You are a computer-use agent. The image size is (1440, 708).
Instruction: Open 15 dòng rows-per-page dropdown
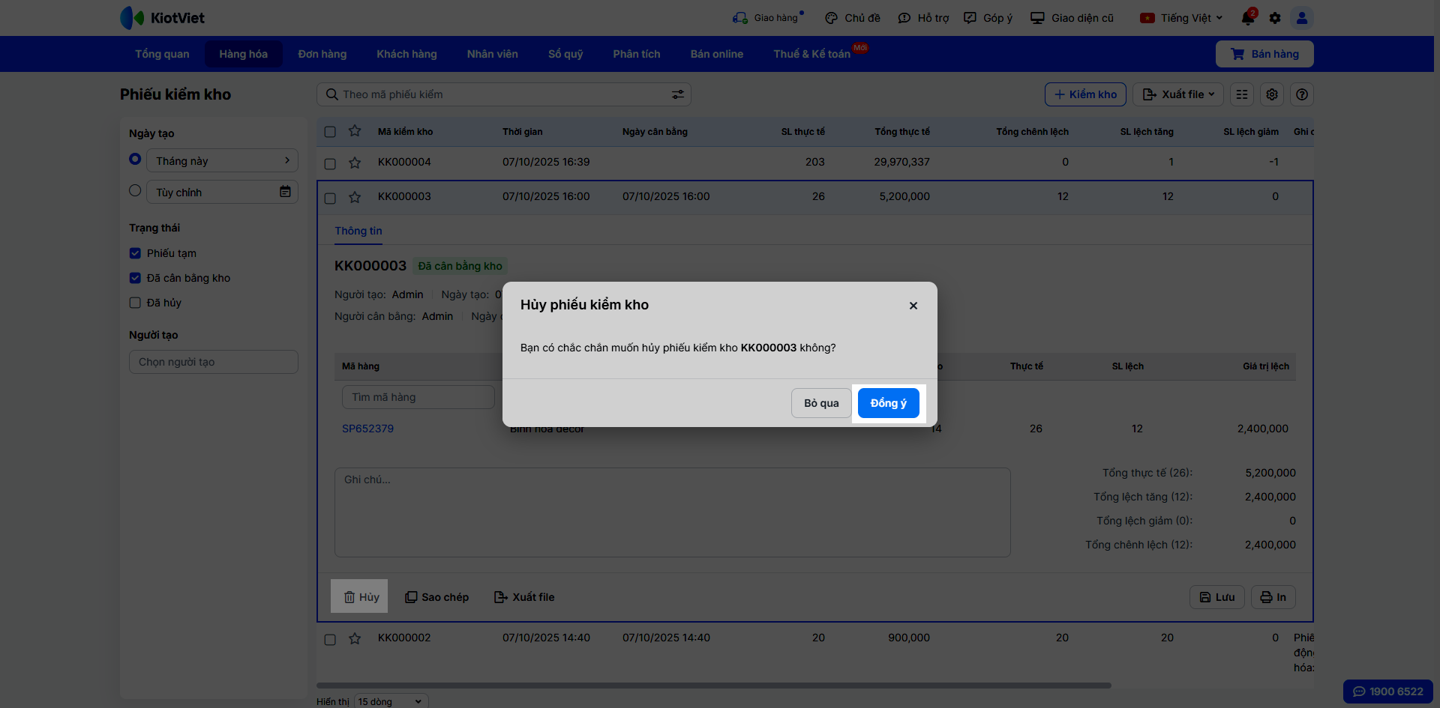point(391,701)
